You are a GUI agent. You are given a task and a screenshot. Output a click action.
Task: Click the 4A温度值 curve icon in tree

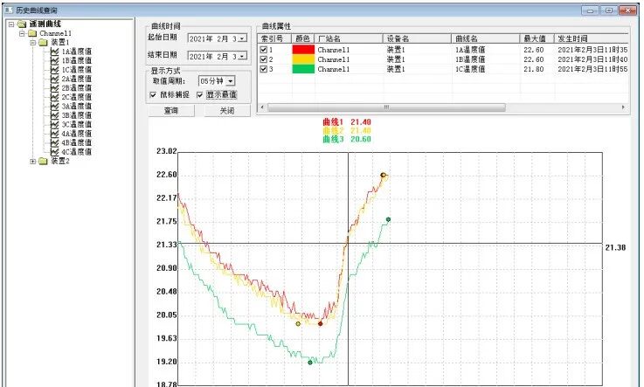[54, 134]
